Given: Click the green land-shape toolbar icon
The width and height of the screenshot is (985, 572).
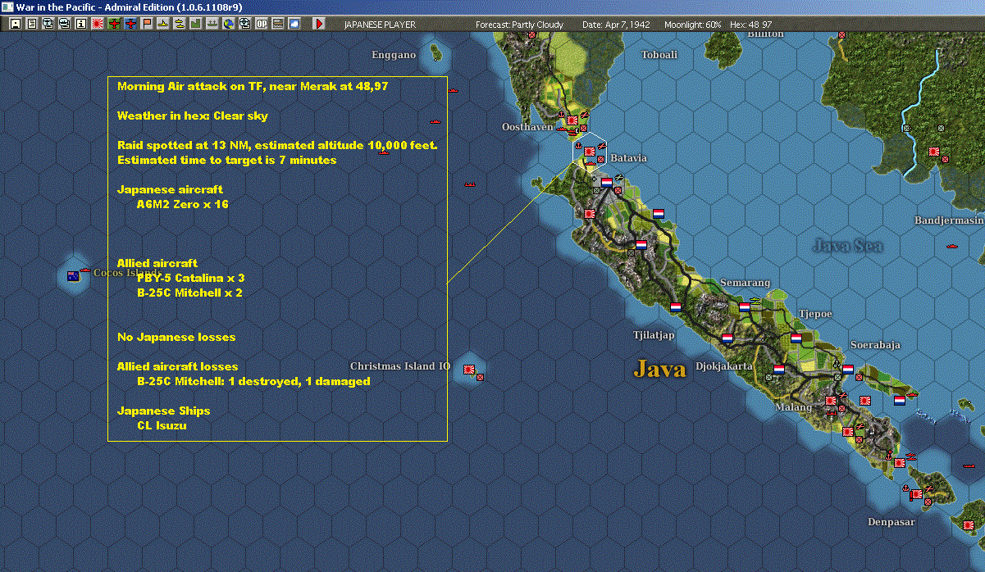Looking at the screenshot, I should pyautogui.click(x=195, y=24).
